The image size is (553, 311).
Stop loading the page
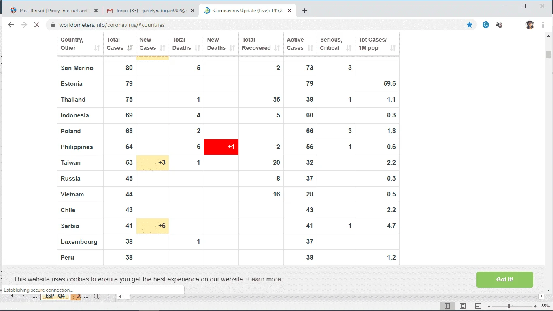(36, 25)
